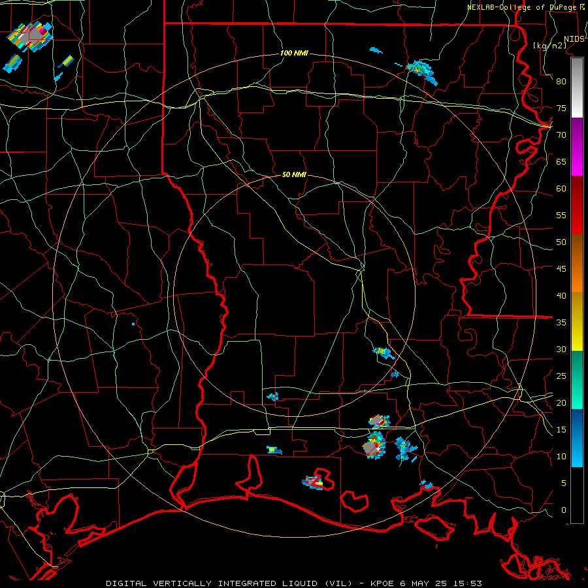Viewport: 588px width, 588px height.
Task: Click the 15:53 timestamp in the footer
Action: (468, 583)
